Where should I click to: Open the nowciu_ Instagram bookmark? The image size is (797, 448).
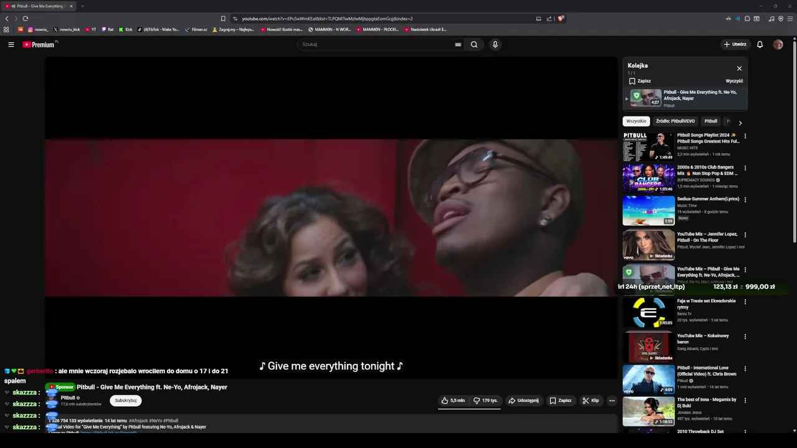pos(38,29)
